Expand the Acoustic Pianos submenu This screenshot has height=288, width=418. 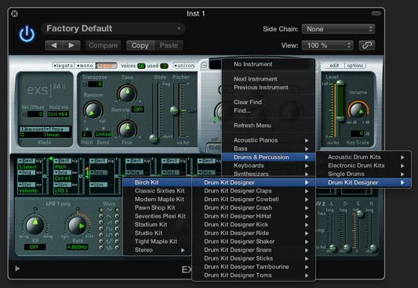[268, 140]
